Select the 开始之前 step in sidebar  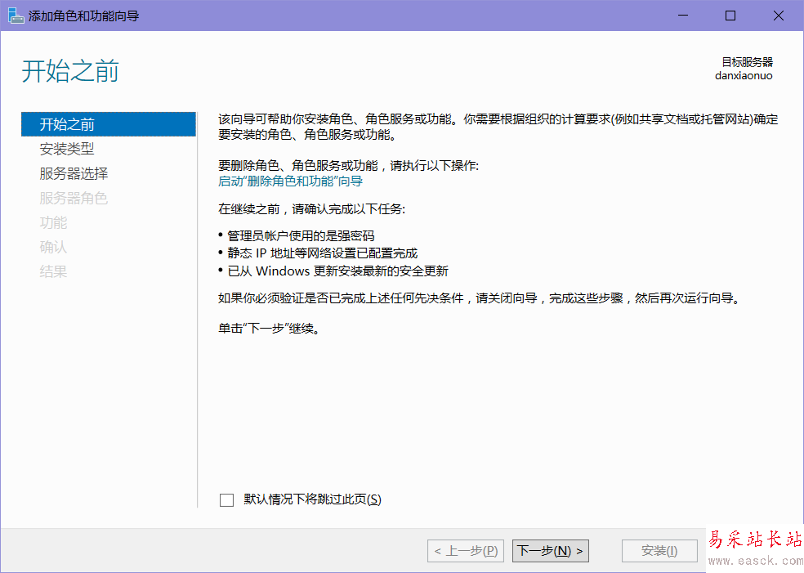point(109,124)
